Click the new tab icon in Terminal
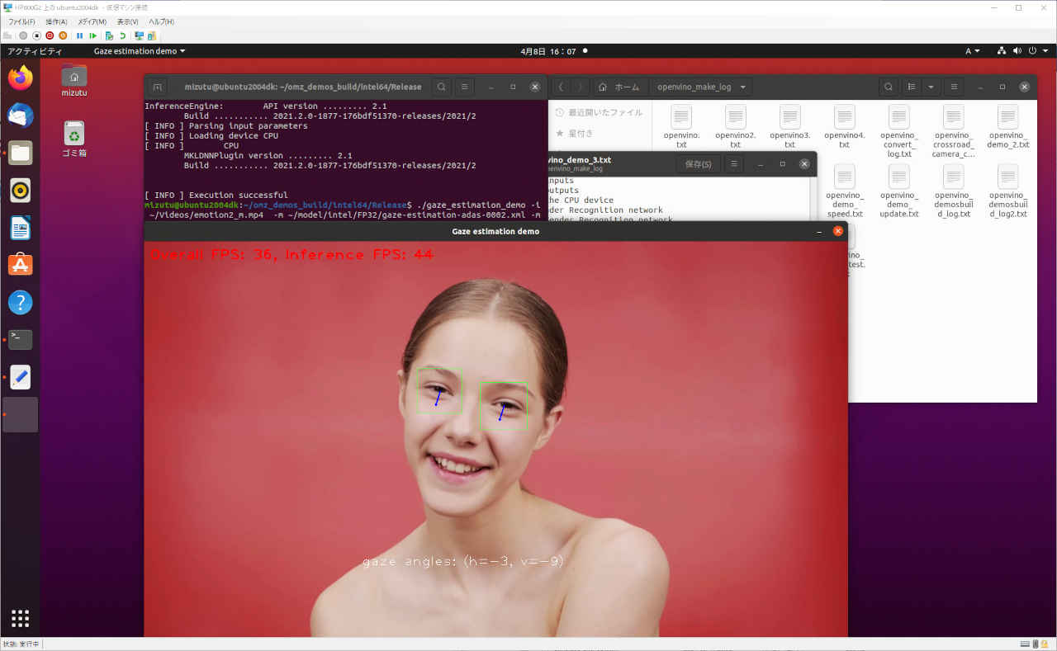Viewport: 1057px width, 651px height. (159, 87)
